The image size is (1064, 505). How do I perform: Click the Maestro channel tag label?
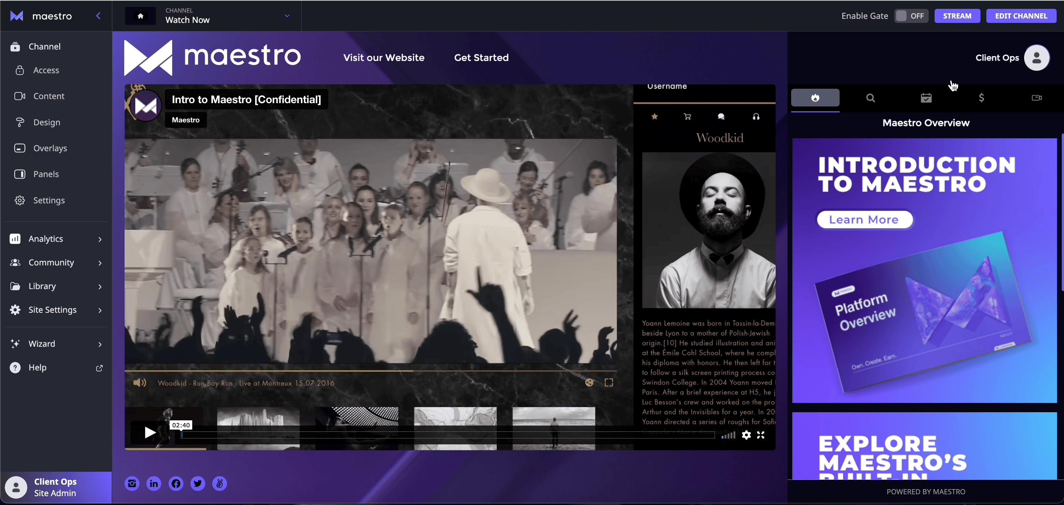tap(186, 120)
